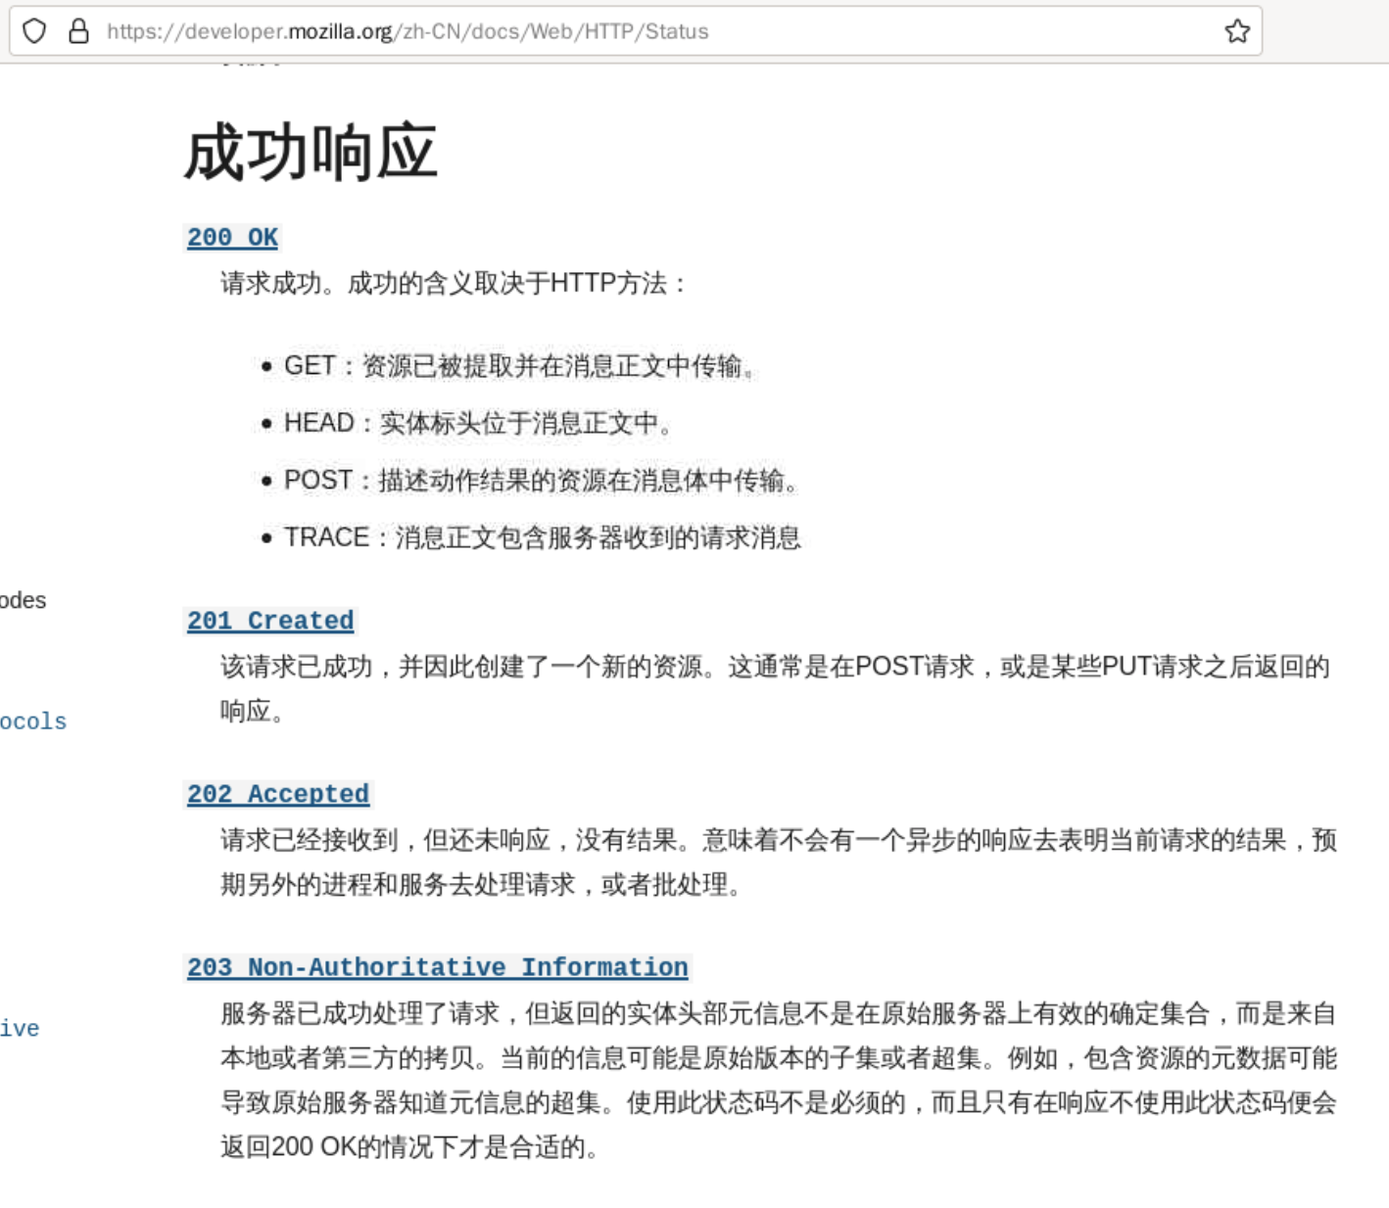Click the shield tracking protection icon

[x=34, y=31]
